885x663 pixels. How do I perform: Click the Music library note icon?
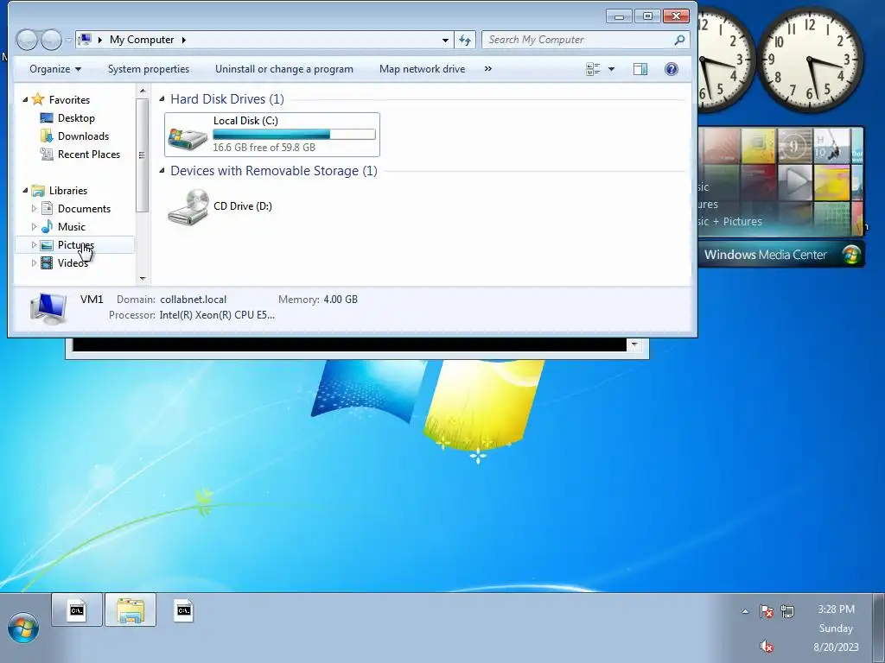click(47, 226)
